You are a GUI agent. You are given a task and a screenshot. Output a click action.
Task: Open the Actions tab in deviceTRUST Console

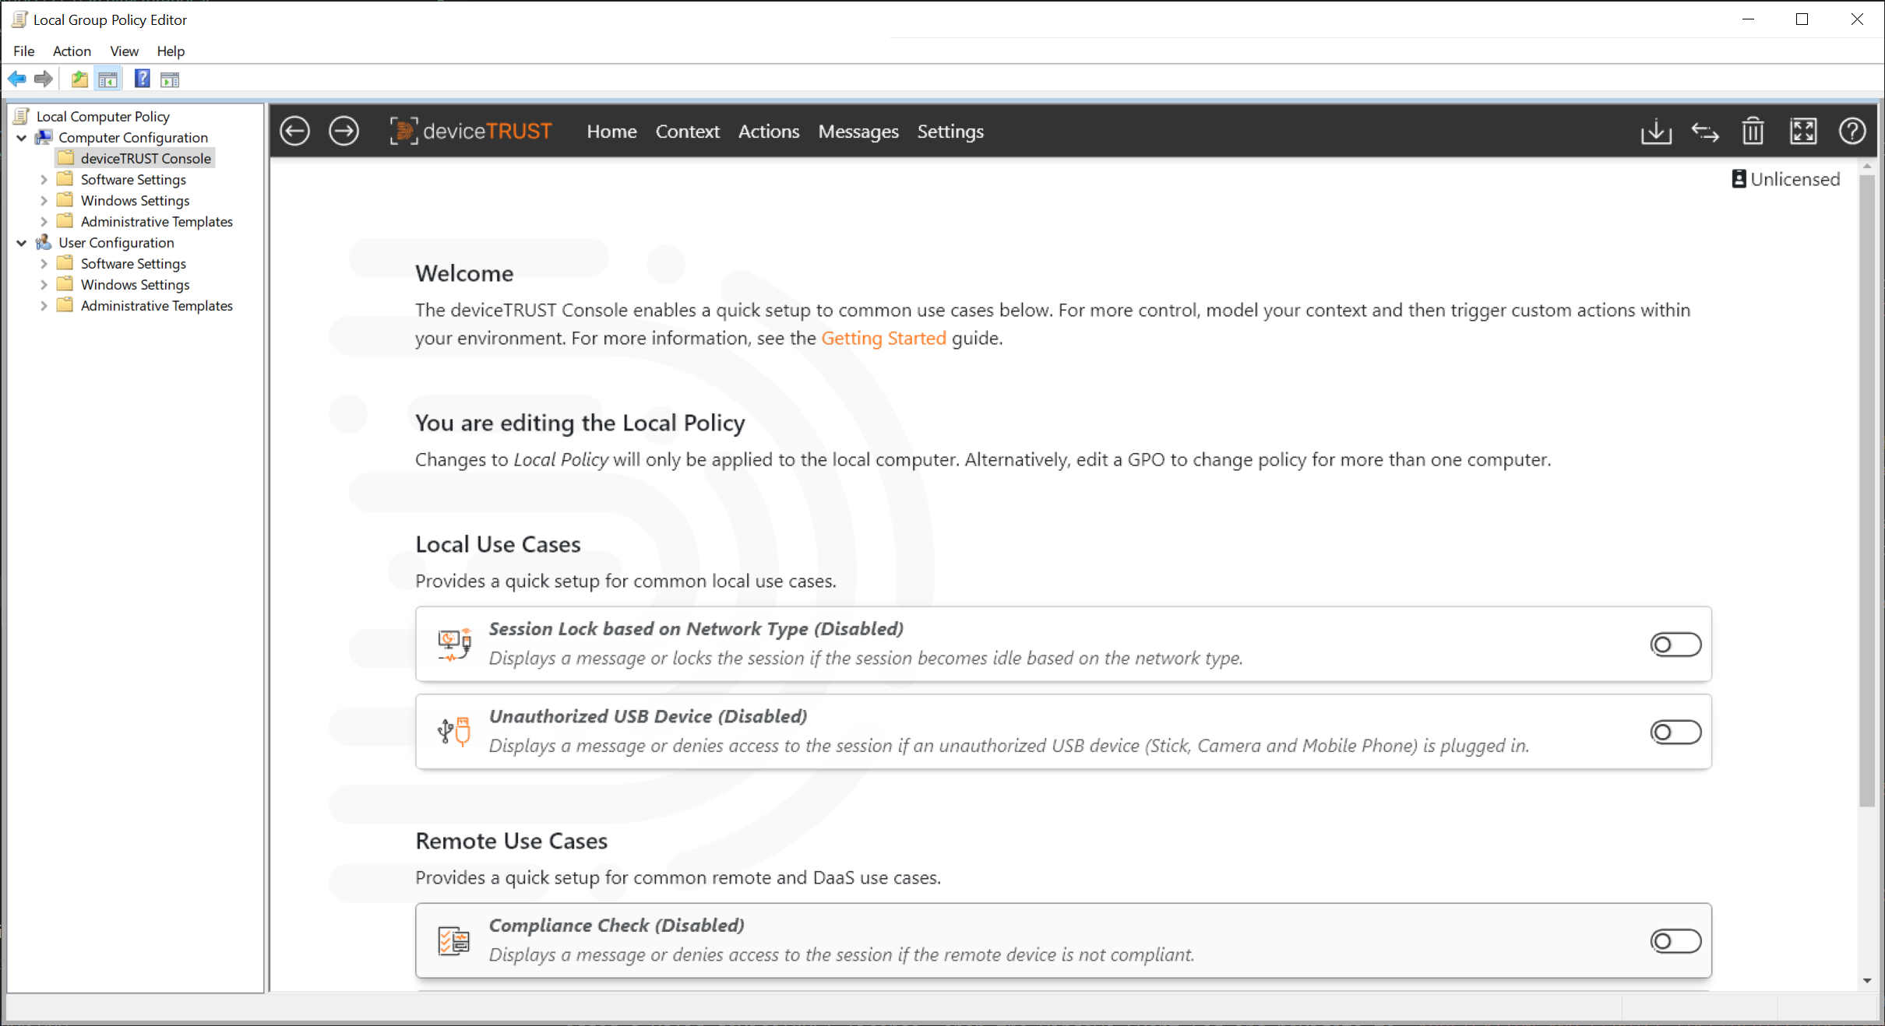coord(769,132)
